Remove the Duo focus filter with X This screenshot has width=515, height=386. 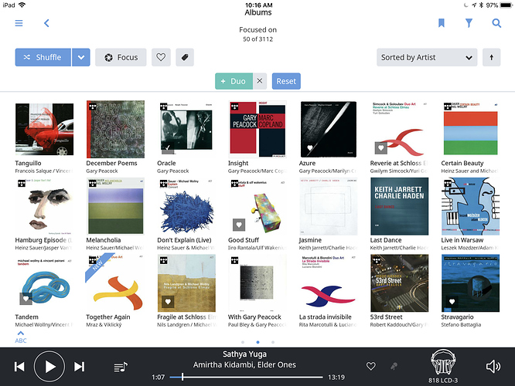pyautogui.click(x=260, y=81)
